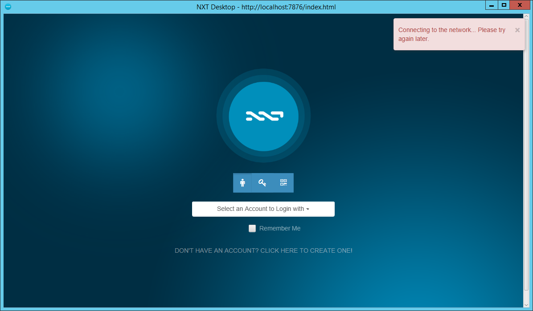
Task: Minimize the NXT Desktop window
Action: 492,5
